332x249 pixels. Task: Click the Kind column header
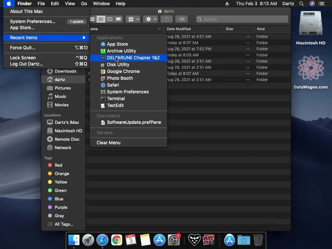[x=272, y=29]
